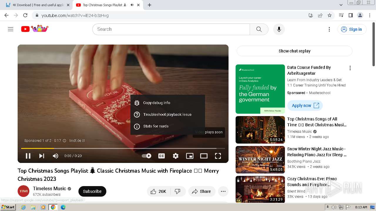376x211 pixels.
Task: Click Show chat replay button
Action: (x=294, y=51)
